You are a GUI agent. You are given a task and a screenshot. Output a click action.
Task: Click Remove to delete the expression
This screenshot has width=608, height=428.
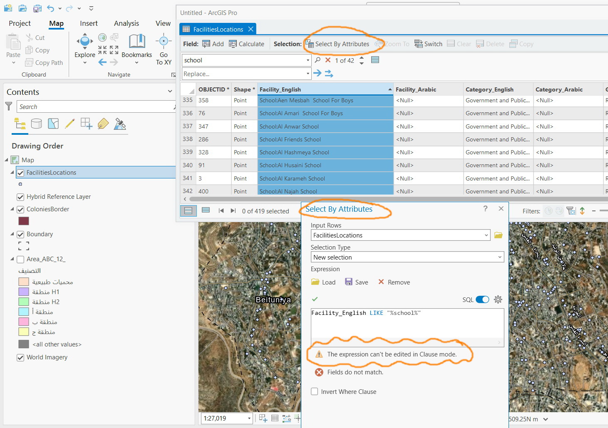394,282
